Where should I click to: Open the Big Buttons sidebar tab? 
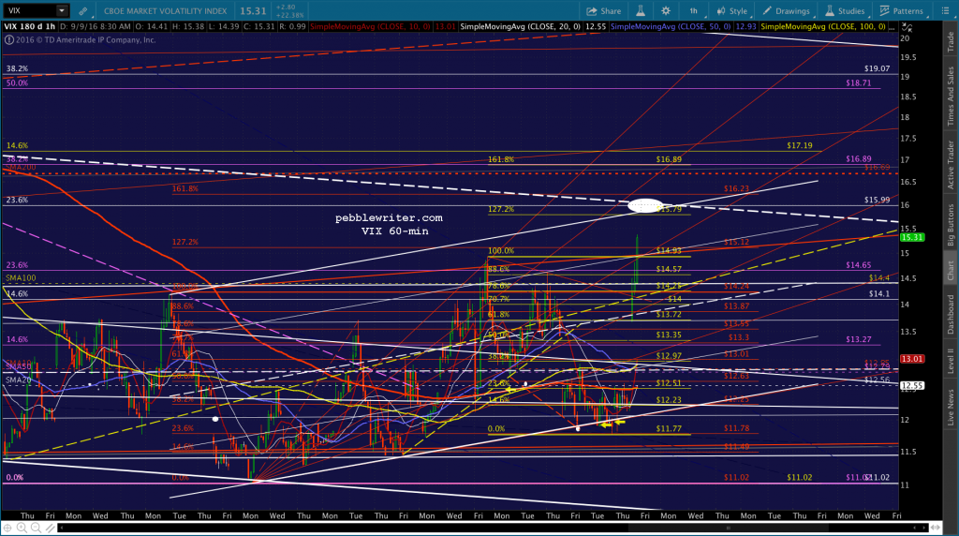pyautogui.click(x=950, y=225)
